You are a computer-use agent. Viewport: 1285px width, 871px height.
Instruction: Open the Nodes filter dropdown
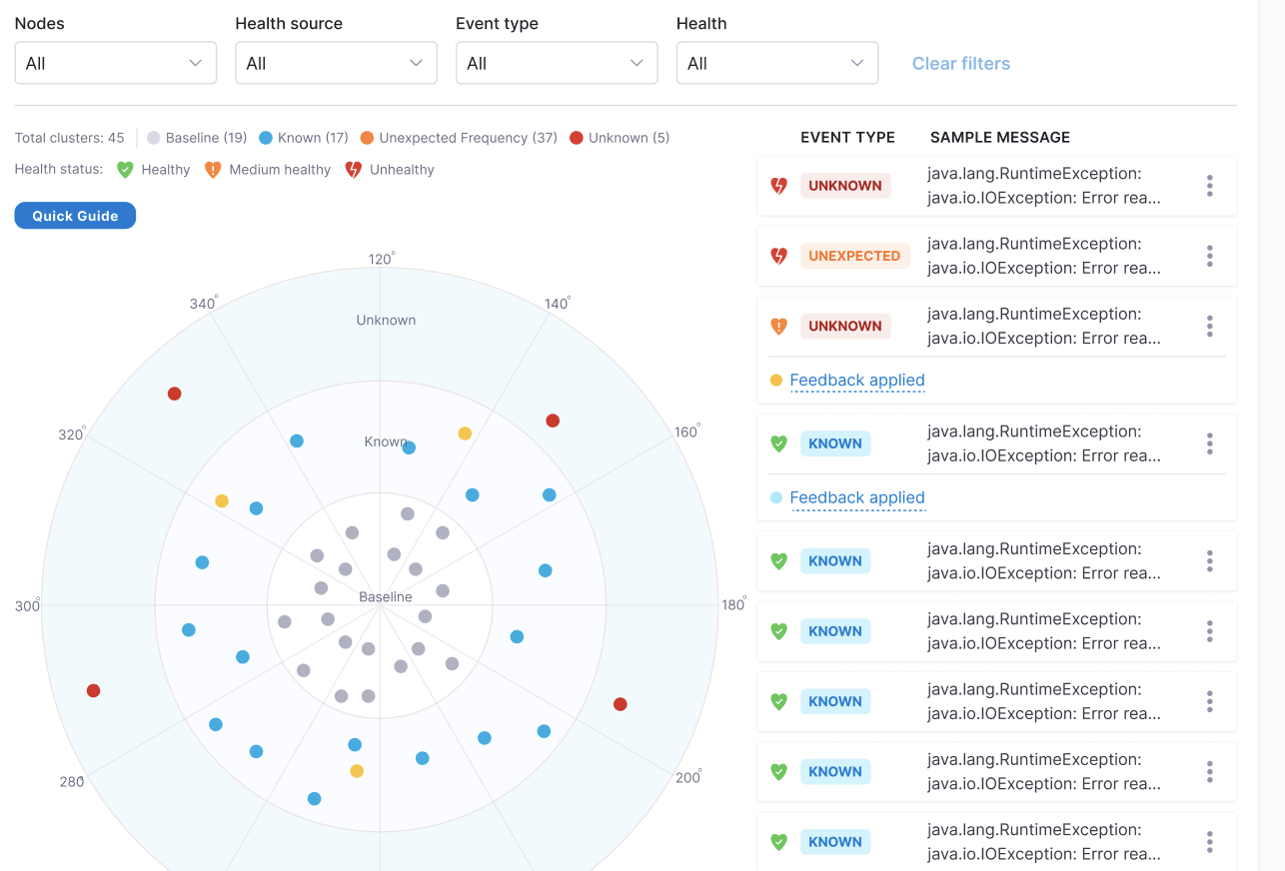tap(116, 63)
